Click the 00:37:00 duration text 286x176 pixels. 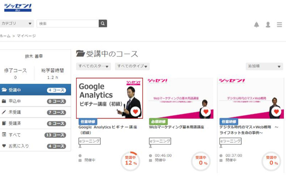pyautogui.click(x=234, y=156)
